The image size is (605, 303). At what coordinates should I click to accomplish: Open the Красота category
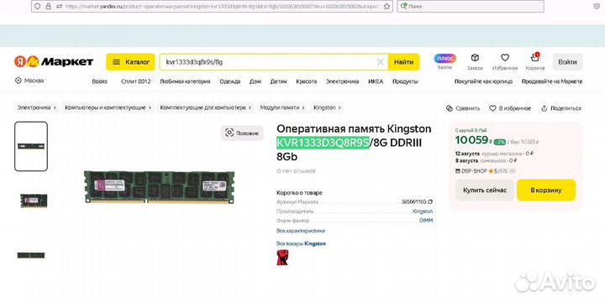click(307, 81)
